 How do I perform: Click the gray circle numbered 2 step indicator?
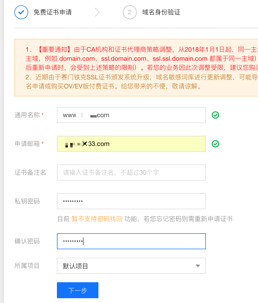[x=130, y=12]
